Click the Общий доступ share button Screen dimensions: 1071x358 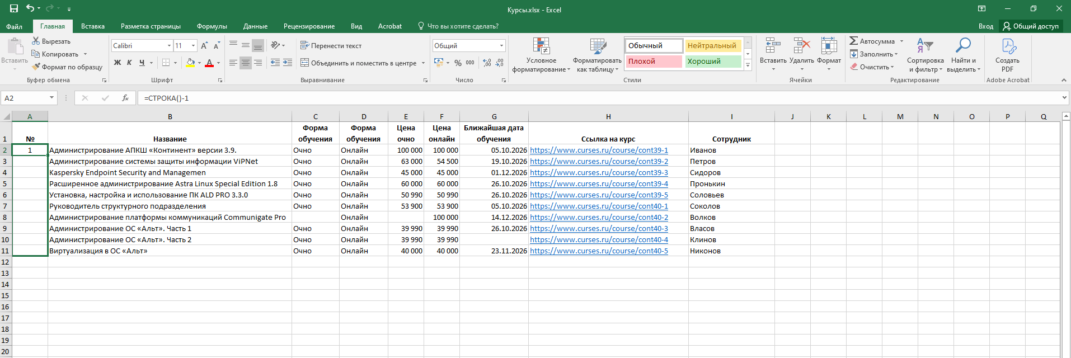click(x=1031, y=26)
